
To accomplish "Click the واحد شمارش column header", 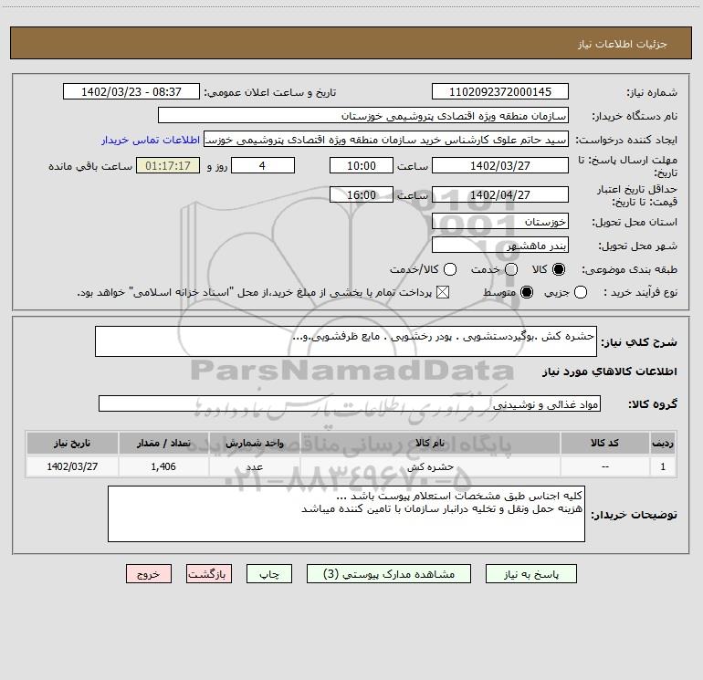I will (254, 444).
